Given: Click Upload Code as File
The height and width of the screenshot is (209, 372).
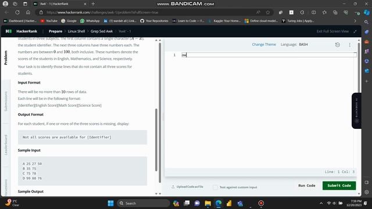Looking at the screenshot, I should click(x=187, y=187).
